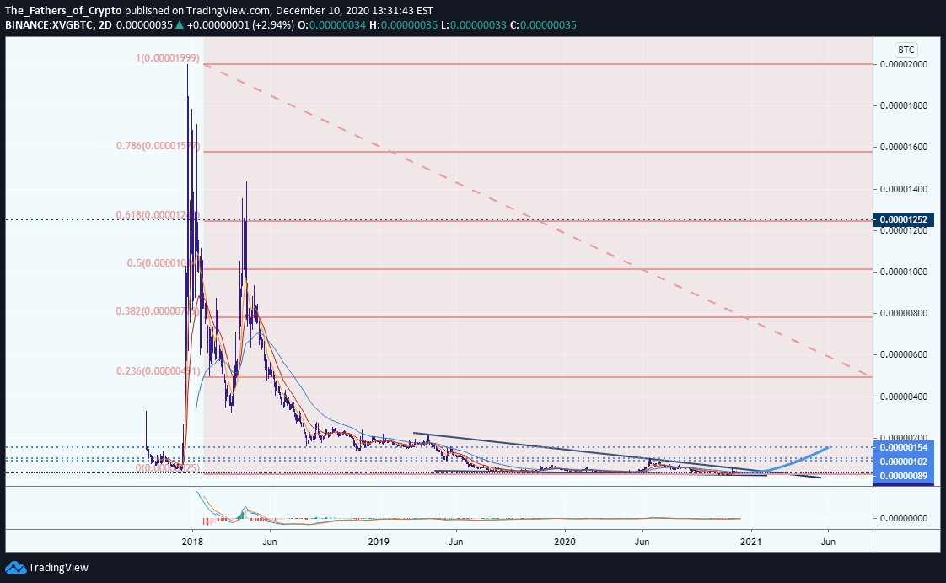Click the 2019 time axis label
Viewport: 946px width, 583px height.
(379, 542)
